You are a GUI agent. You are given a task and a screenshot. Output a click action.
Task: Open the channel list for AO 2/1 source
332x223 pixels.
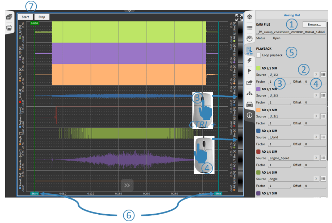[323, 74]
